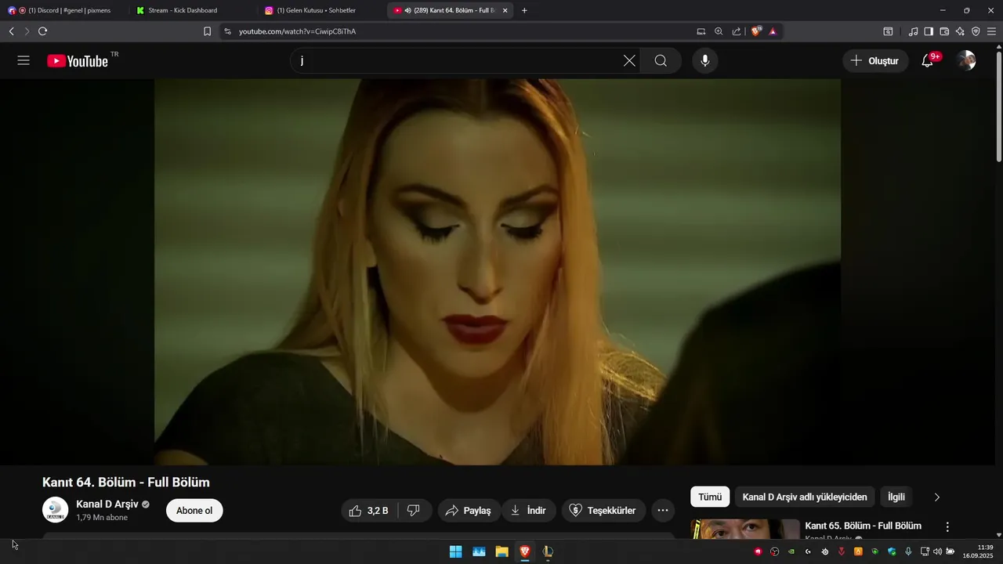Open Teşekkürler thanks button
Viewport: 1003px width, 564px height.
(x=603, y=511)
